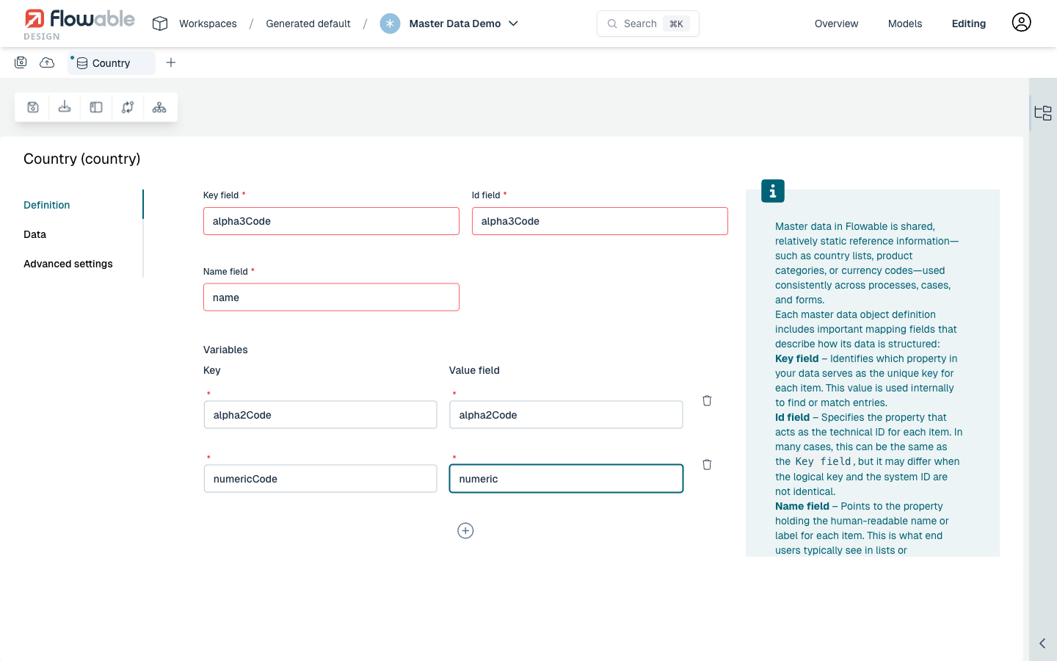The width and height of the screenshot is (1057, 661).
Task: Open a new tab with plus button
Action: [171, 63]
